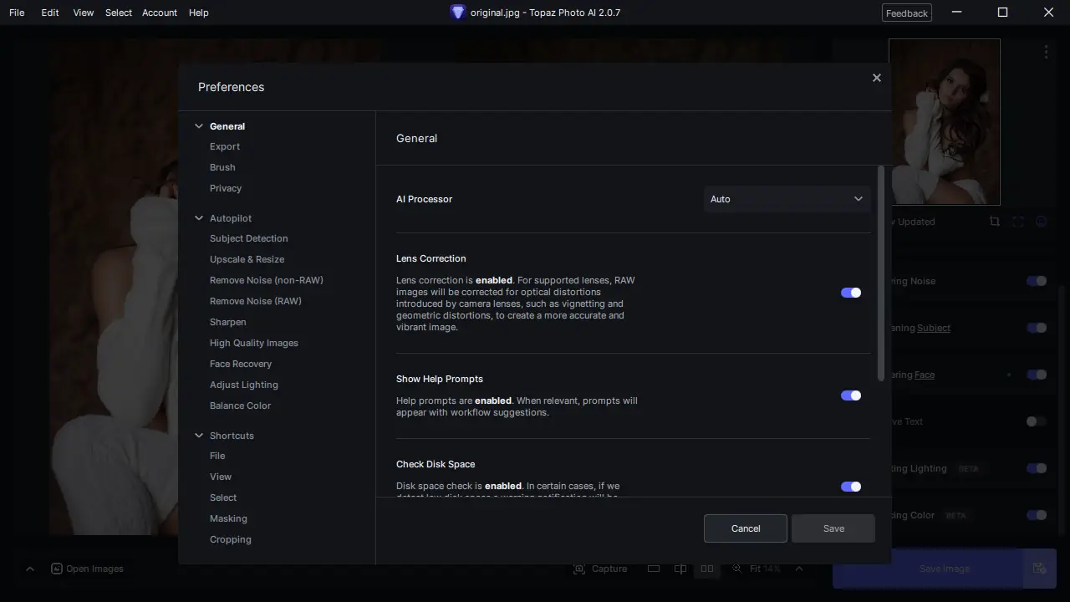Go to Privacy preferences
The image size is (1070, 602).
pos(226,188)
